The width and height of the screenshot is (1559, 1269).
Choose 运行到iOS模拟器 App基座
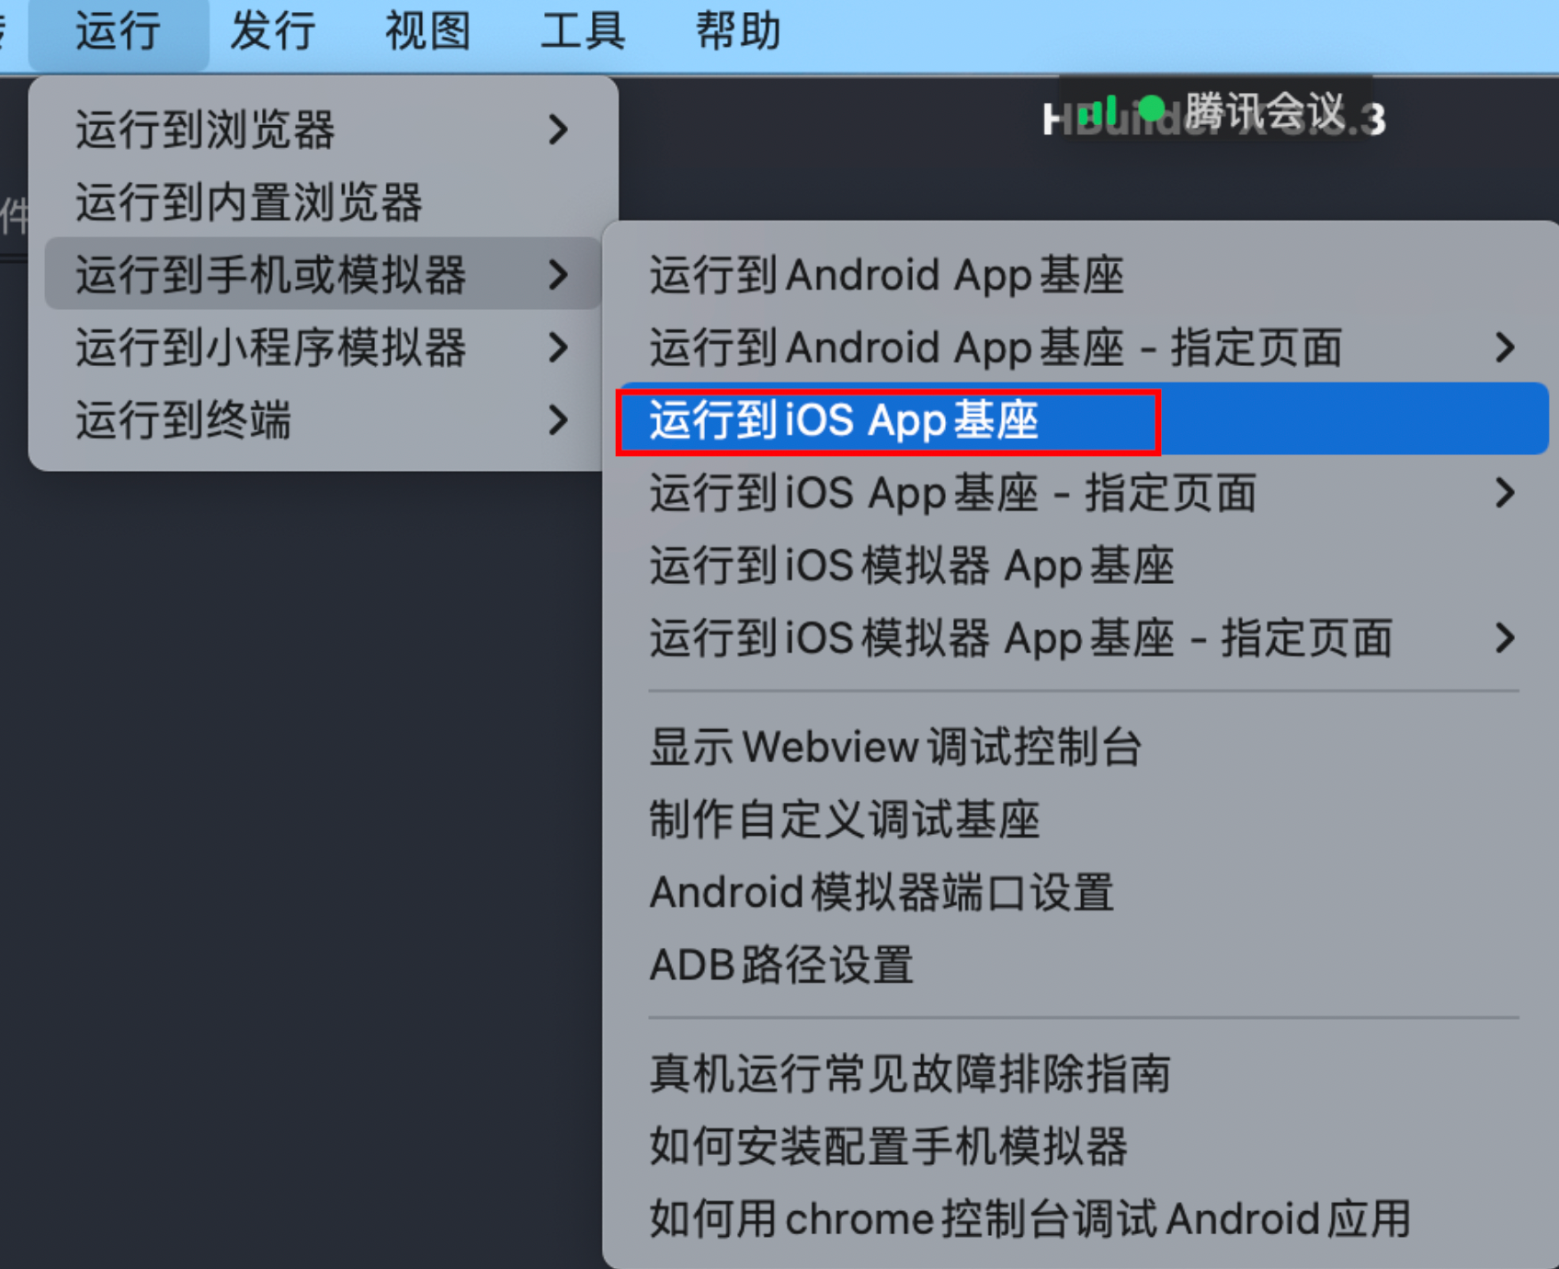[1081, 566]
